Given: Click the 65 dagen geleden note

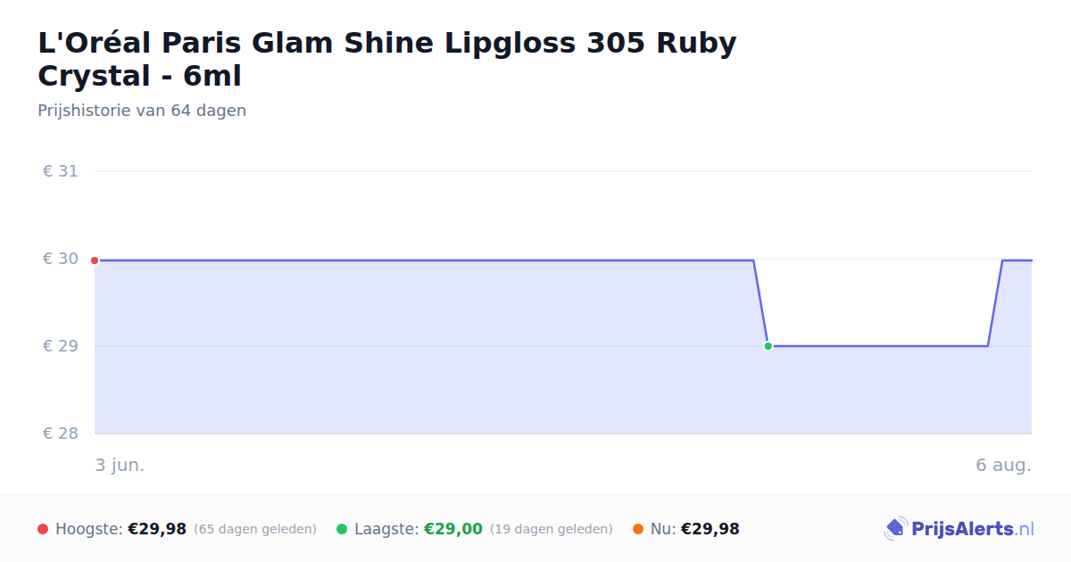Looking at the screenshot, I should point(255,529).
